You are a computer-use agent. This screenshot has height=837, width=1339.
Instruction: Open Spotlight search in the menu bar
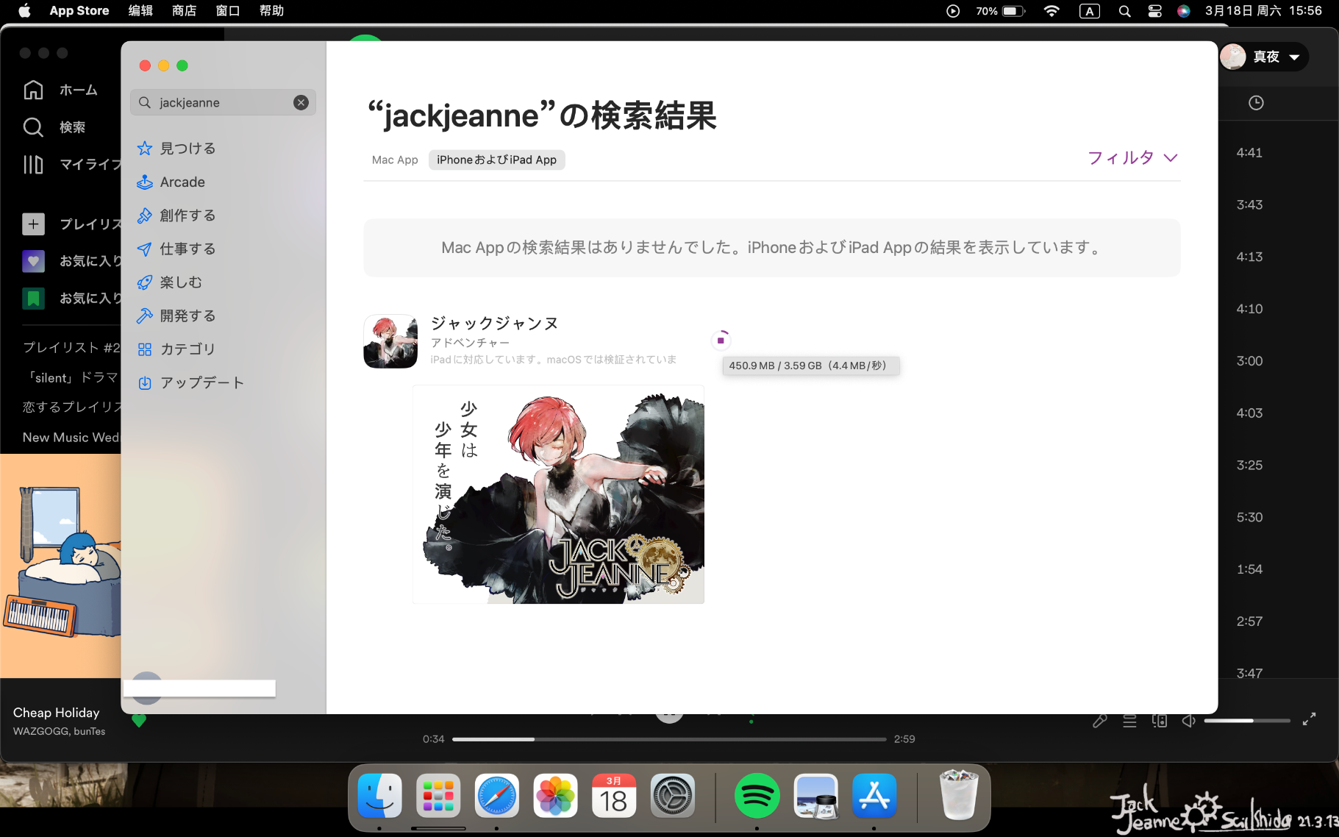tap(1124, 11)
